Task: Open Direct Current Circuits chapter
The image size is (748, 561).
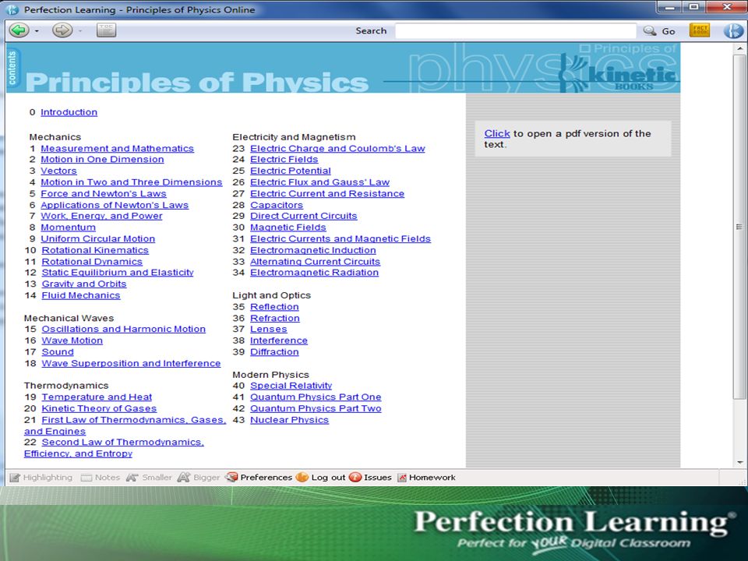Action: click(x=303, y=216)
